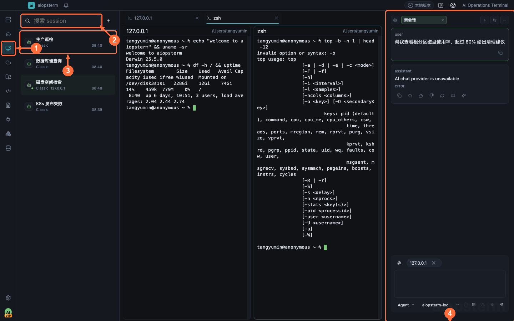Open the more options ellipsis in chat panel
Viewport: 514px width, 321px height.
point(505,20)
